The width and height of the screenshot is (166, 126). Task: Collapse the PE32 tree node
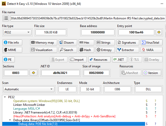click(x=6, y=97)
